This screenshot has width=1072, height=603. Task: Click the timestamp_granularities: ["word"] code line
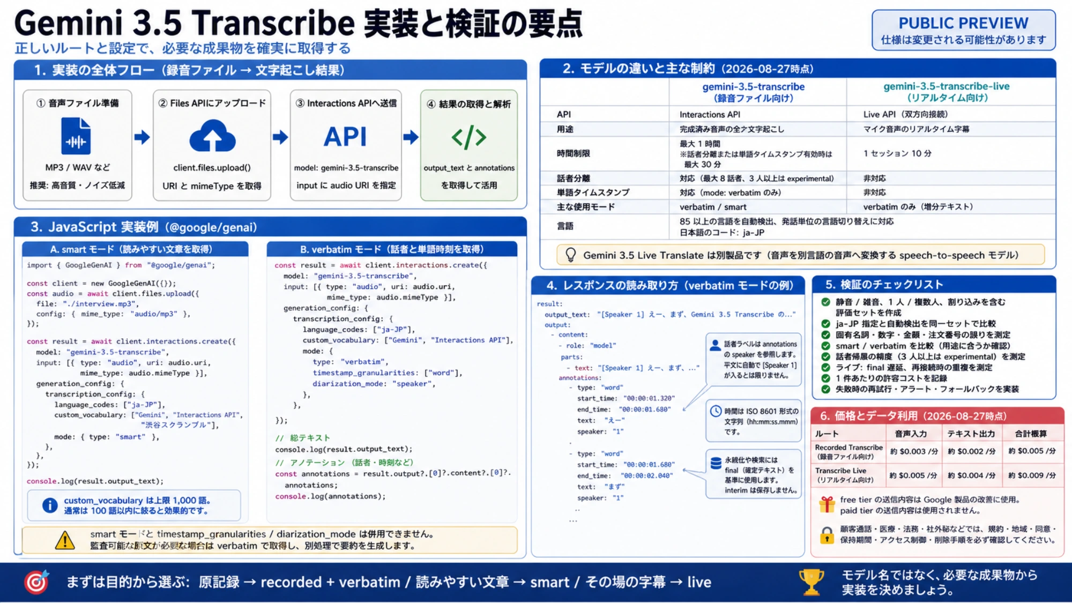point(388,373)
